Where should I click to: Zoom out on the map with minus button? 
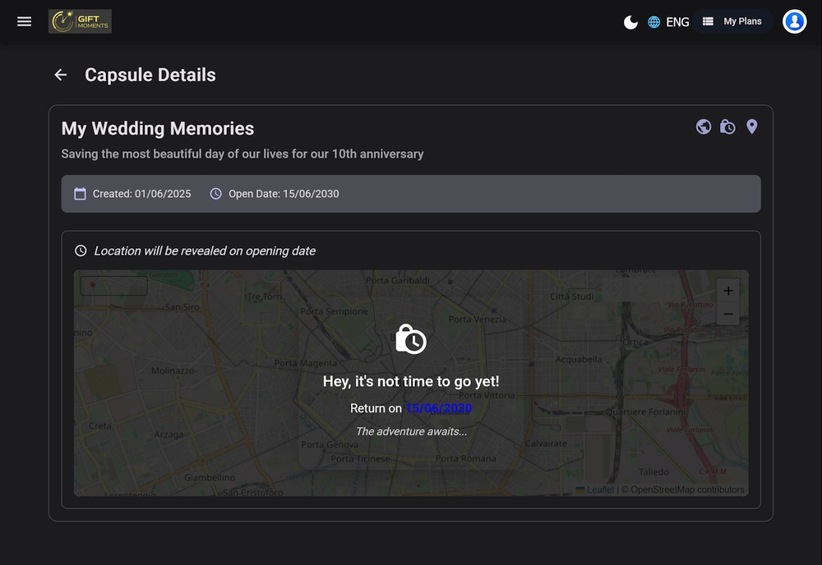click(x=727, y=314)
